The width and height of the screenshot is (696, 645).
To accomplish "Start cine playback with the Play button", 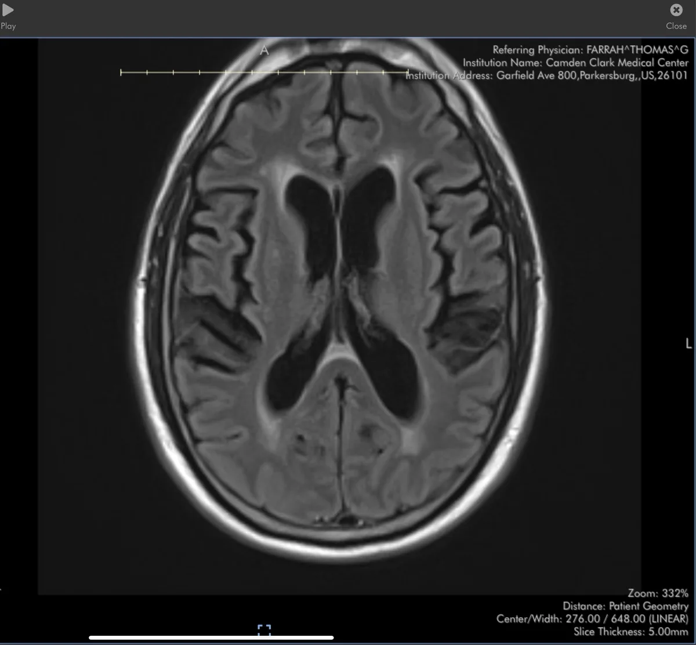I will 8,16.
